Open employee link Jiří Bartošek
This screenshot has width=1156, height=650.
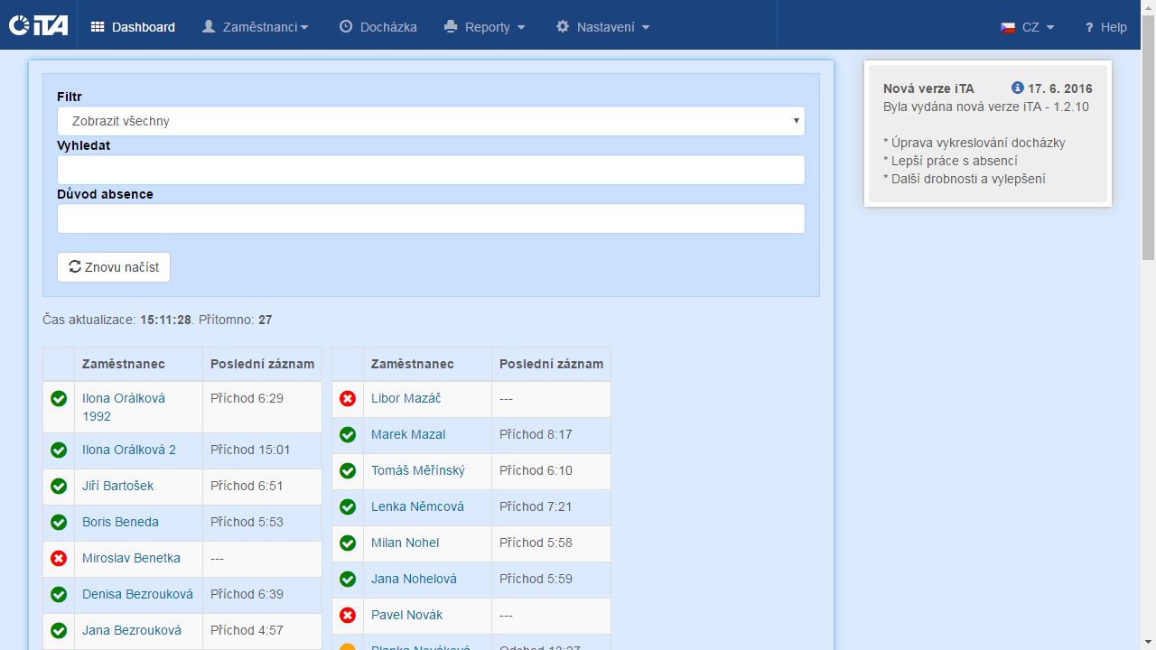pyautogui.click(x=117, y=486)
